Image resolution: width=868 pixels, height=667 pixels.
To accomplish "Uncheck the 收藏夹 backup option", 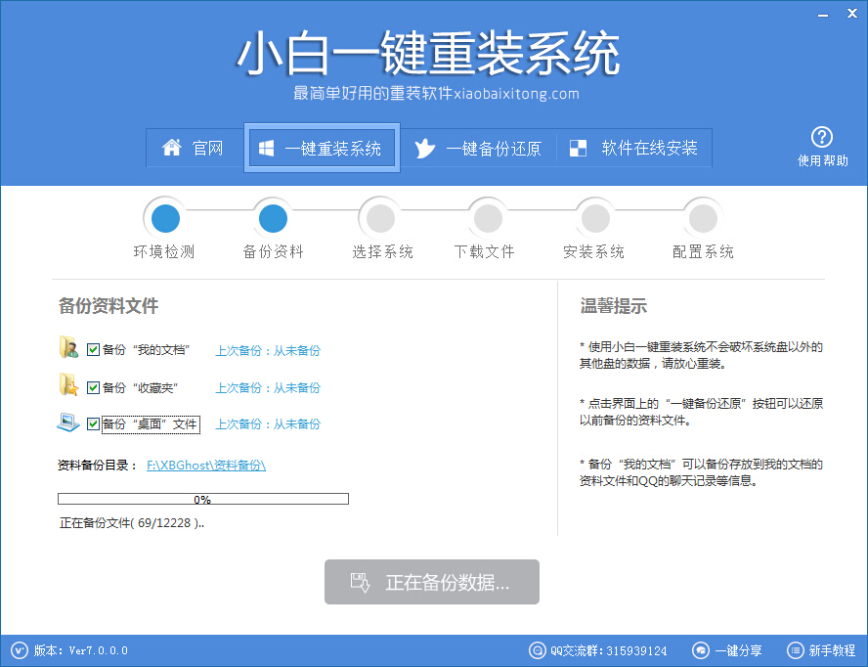I will coord(93,386).
